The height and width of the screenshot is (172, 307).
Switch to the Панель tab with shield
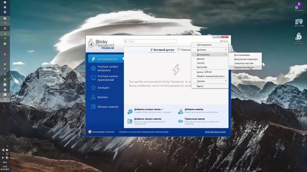tap(184, 50)
